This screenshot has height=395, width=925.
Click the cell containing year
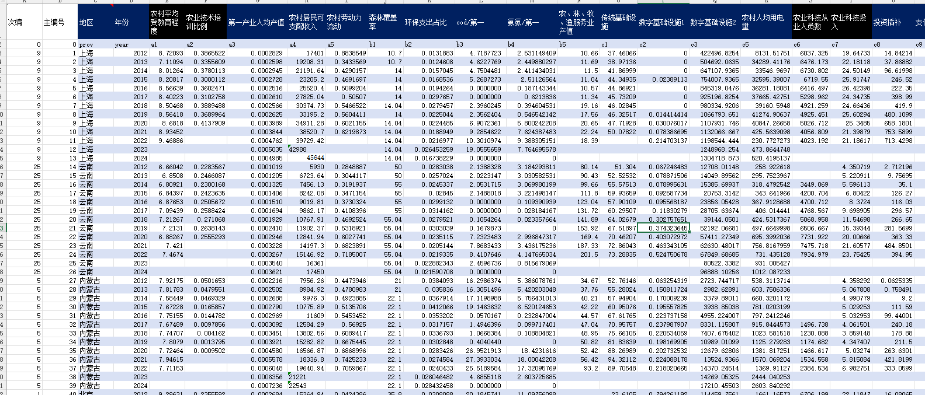[x=131, y=44]
